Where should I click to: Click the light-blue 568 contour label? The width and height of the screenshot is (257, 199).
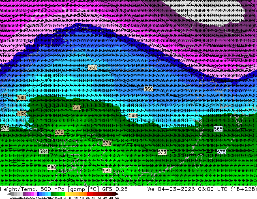tap(218, 129)
